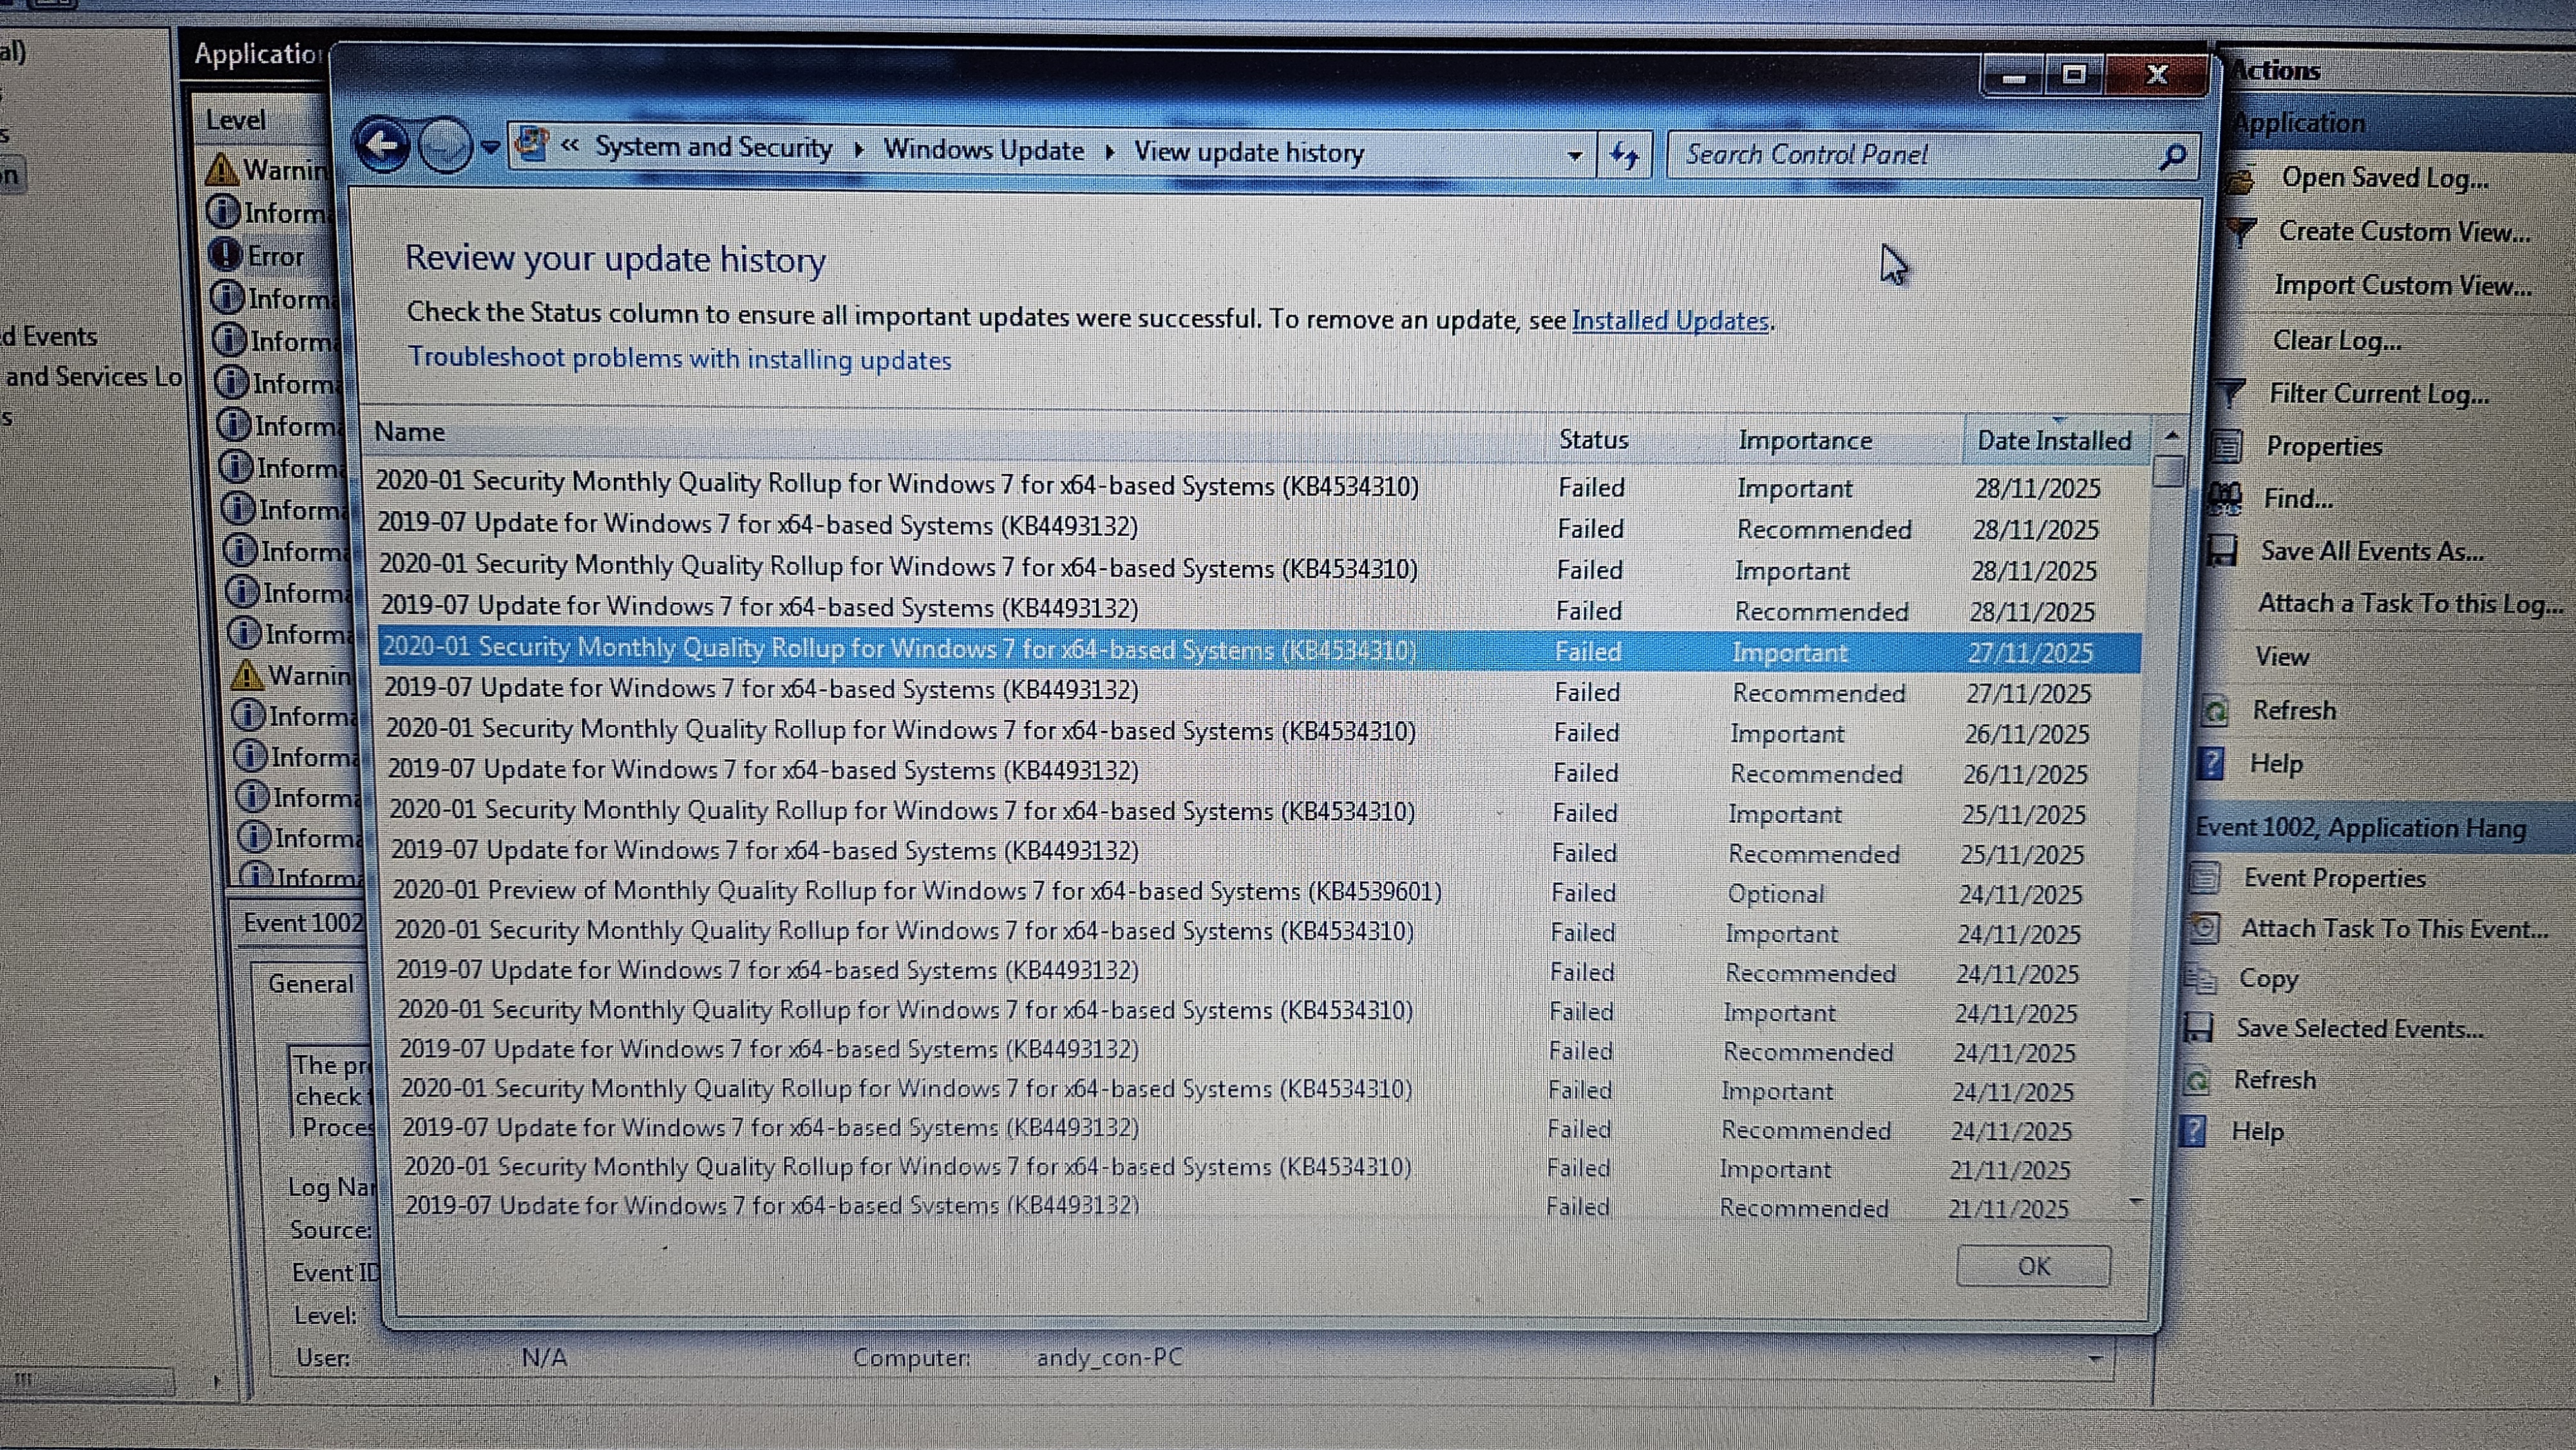Click the search magnifier icon

[x=2172, y=156]
